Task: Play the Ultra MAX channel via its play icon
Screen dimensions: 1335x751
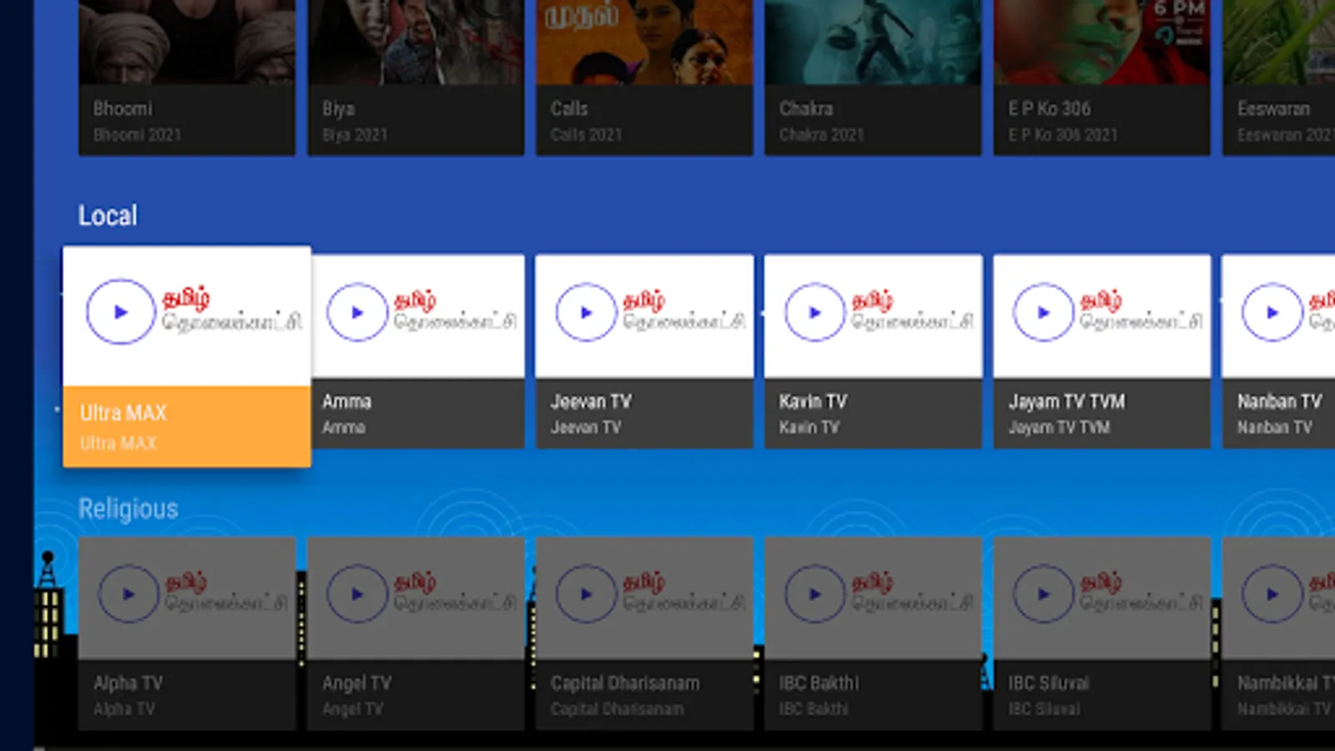Action: click(121, 312)
